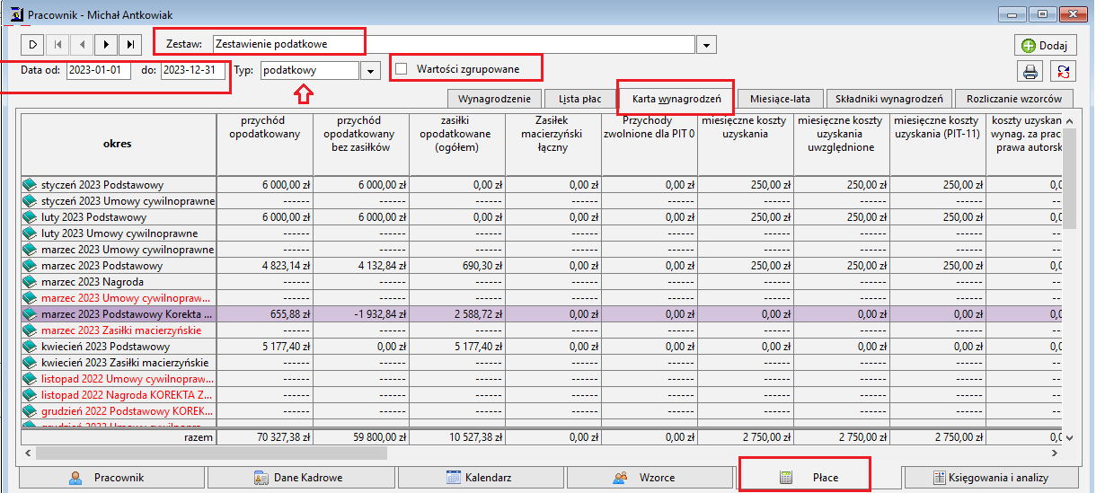Screen dimensions: 1105x493
Task: Click the Data od date field
Action: pos(99,69)
